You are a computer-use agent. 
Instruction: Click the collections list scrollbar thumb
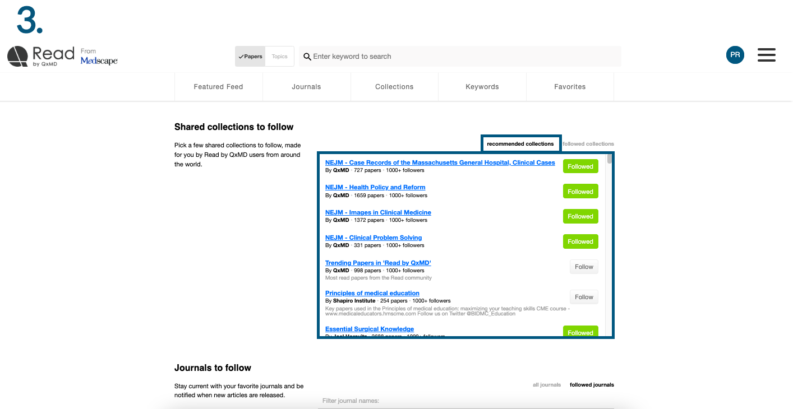tap(610, 159)
